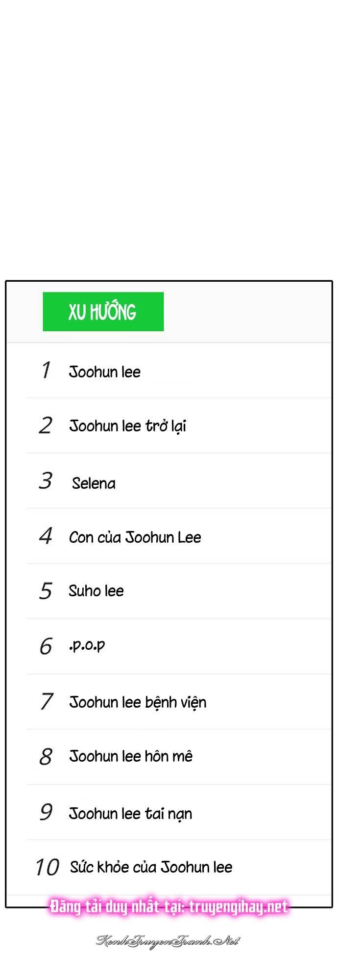This screenshot has width=338, height=958.
Task: Click 'Con của Joohun Lee' trend
Action: (135, 537)
